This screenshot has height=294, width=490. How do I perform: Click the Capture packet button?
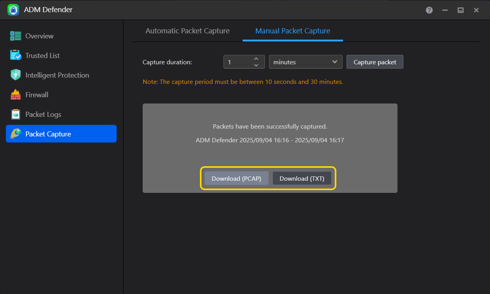tap(375, 62)
